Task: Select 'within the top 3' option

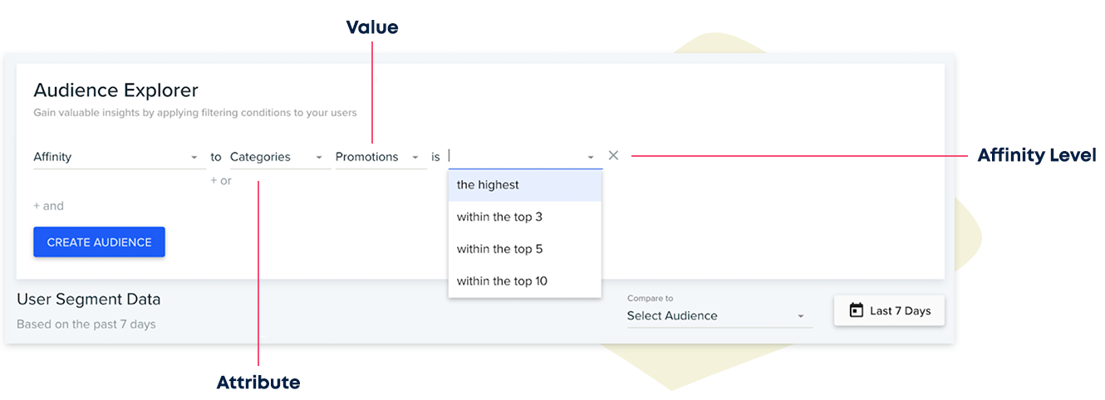Action: tap(524, 217)
